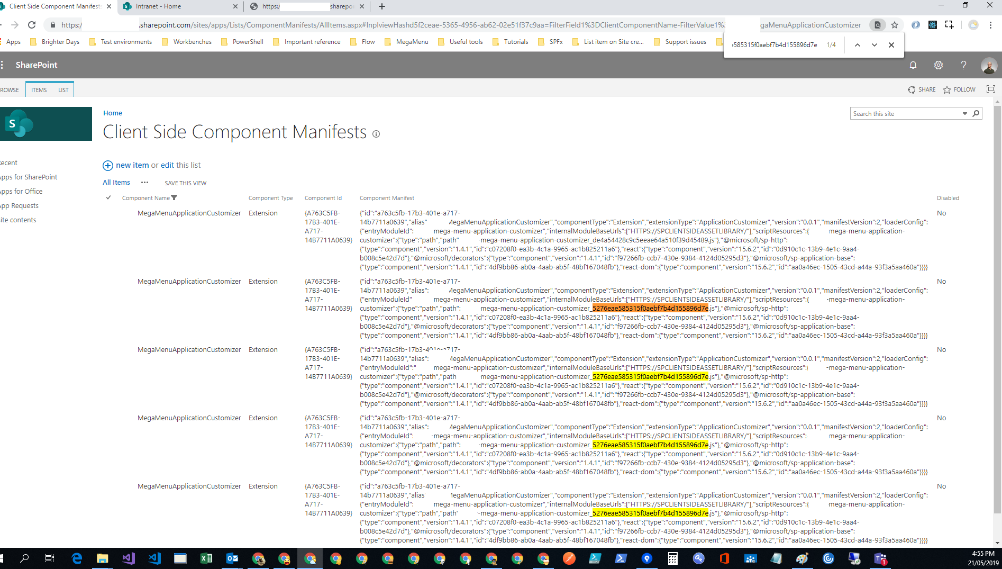Select the Client Side Component Manifests tab
The height and width of the screenshot is (569, 1002).
[x=56, y=6]
